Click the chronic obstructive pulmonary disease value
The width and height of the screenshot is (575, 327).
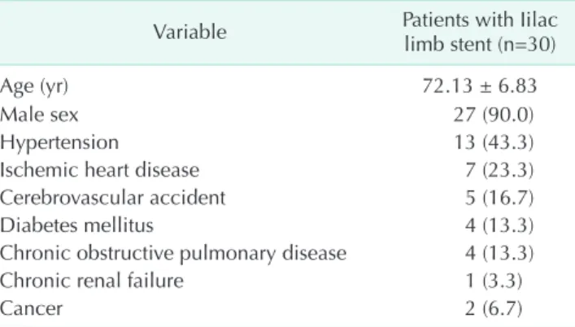point(499,253)
